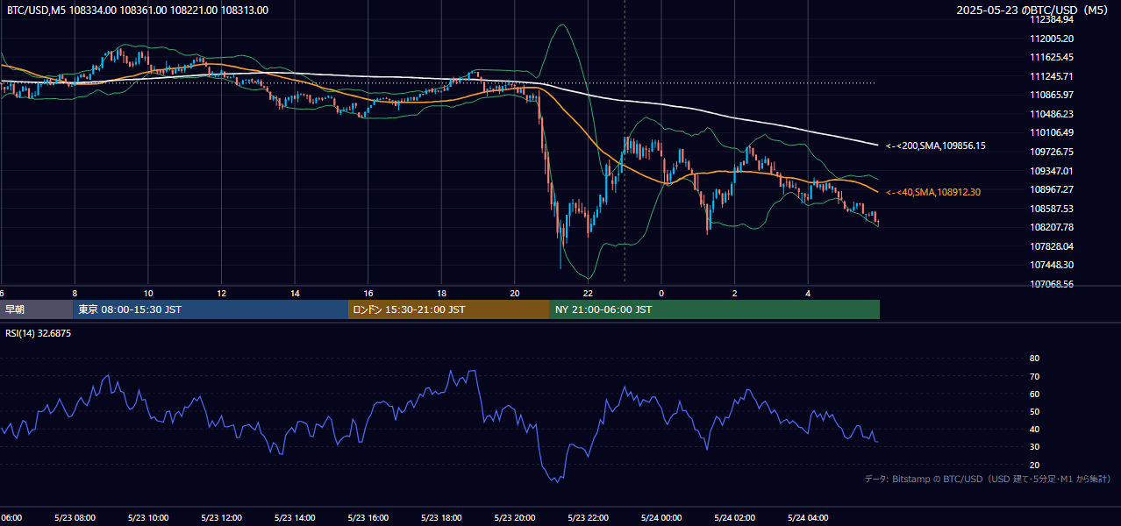Click price axis value 107068.56
This screenshot has height=526, width=1121.
coord(1052,284)
